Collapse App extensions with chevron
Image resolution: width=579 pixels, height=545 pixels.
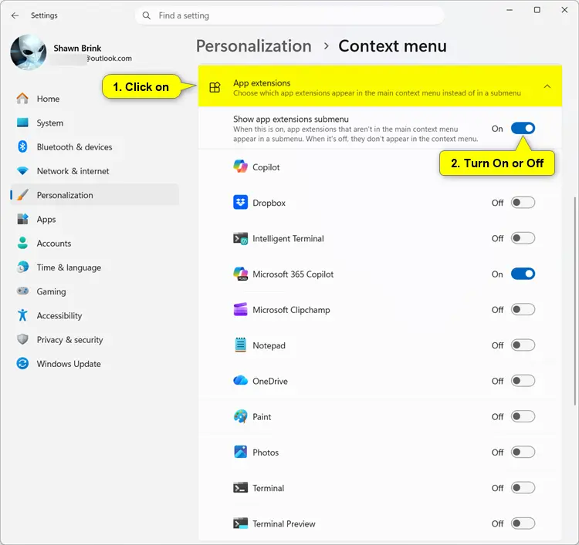(547, 86)
